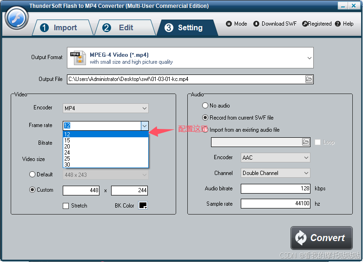Image resolution: width=363 pixels, height=262 pixels.
Task: Open the default size 448 x 243 dropdown
Action: point(106,175)
